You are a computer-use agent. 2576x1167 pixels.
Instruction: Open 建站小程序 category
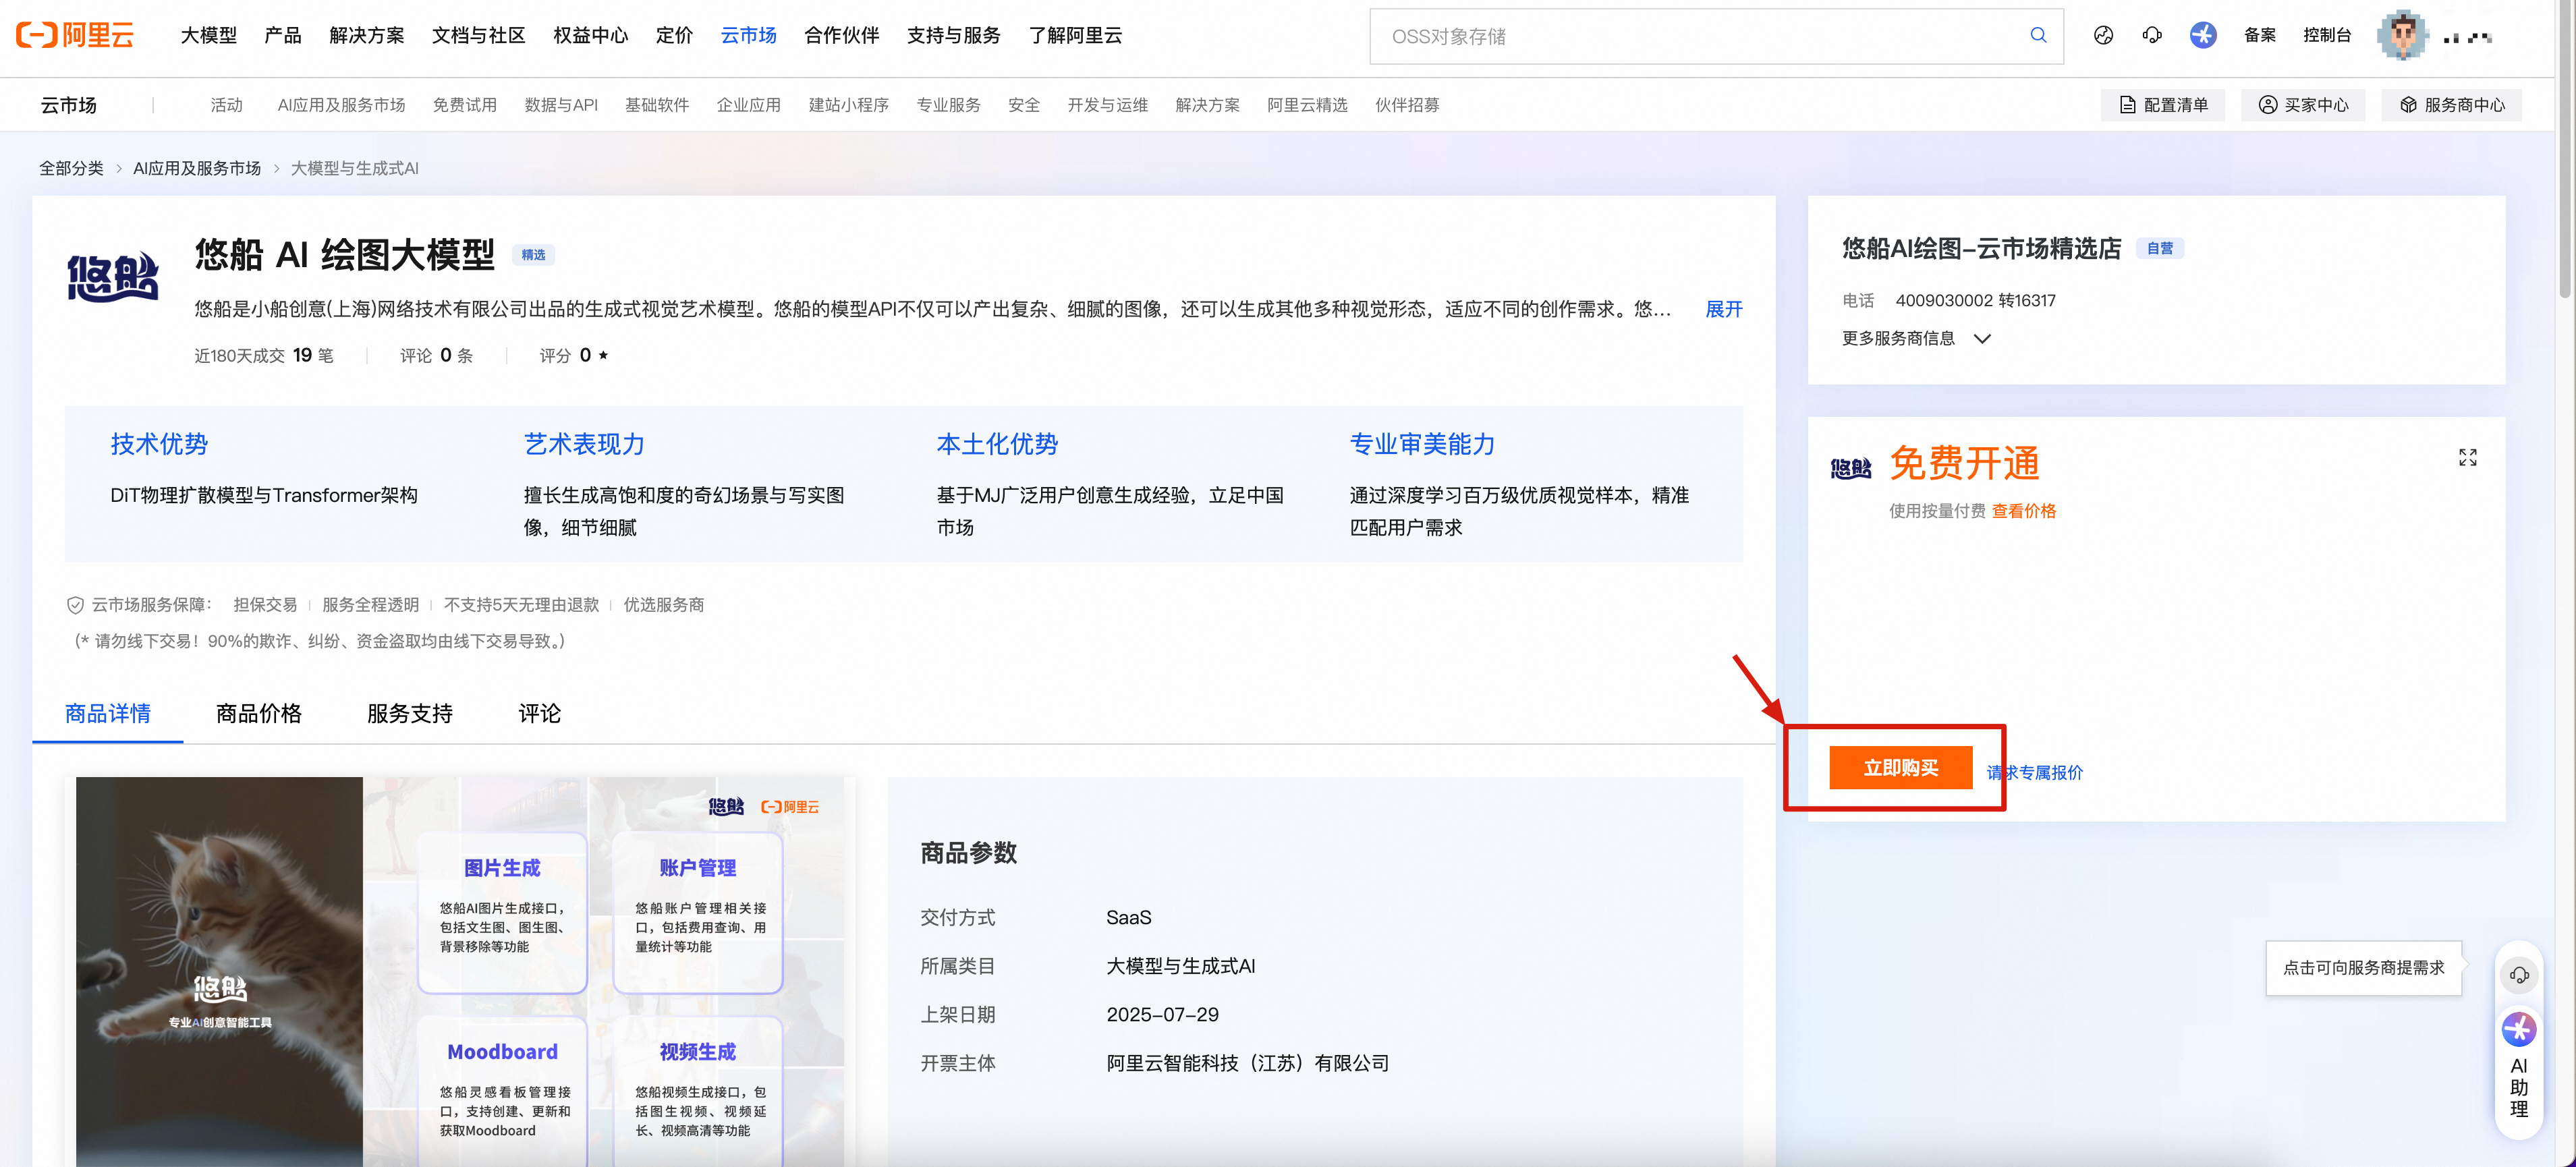click(x=848, y=105)
